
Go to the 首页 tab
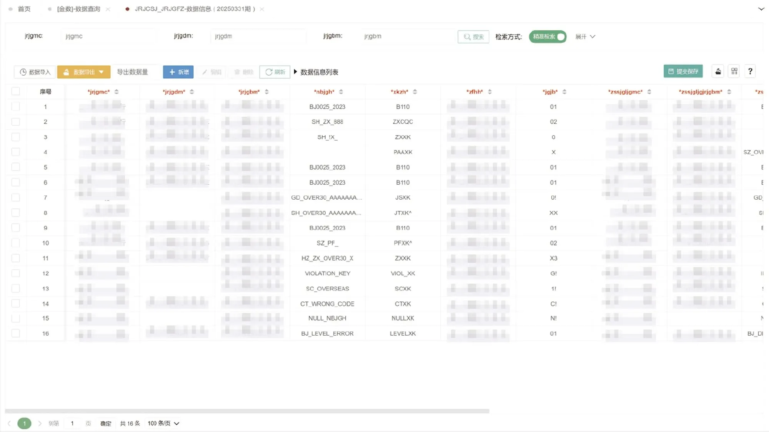point(24,9)
